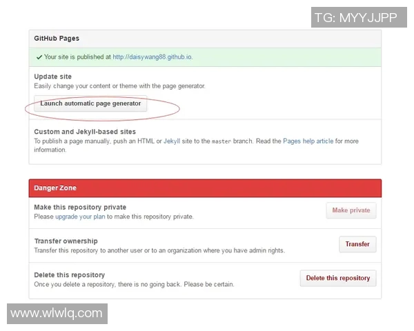
Task: Select the Transfer ownership heading
Action: (66, 241)
